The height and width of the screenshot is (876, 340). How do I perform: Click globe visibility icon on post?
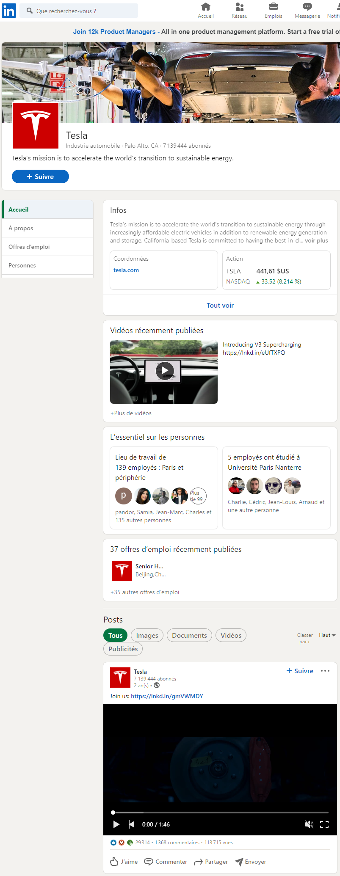[157, 685]
